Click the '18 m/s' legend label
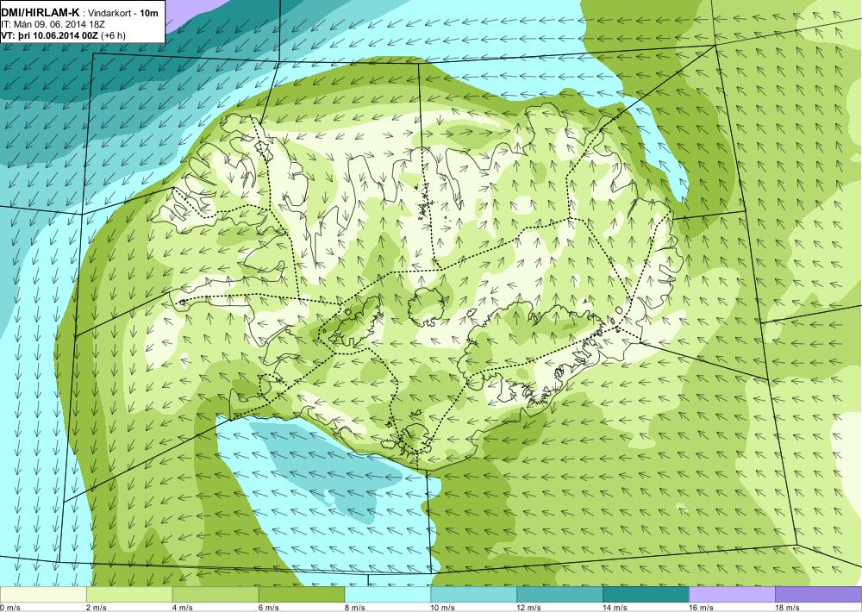The height and width of the screenshot is (612, 862). click(x=787, y=608)
